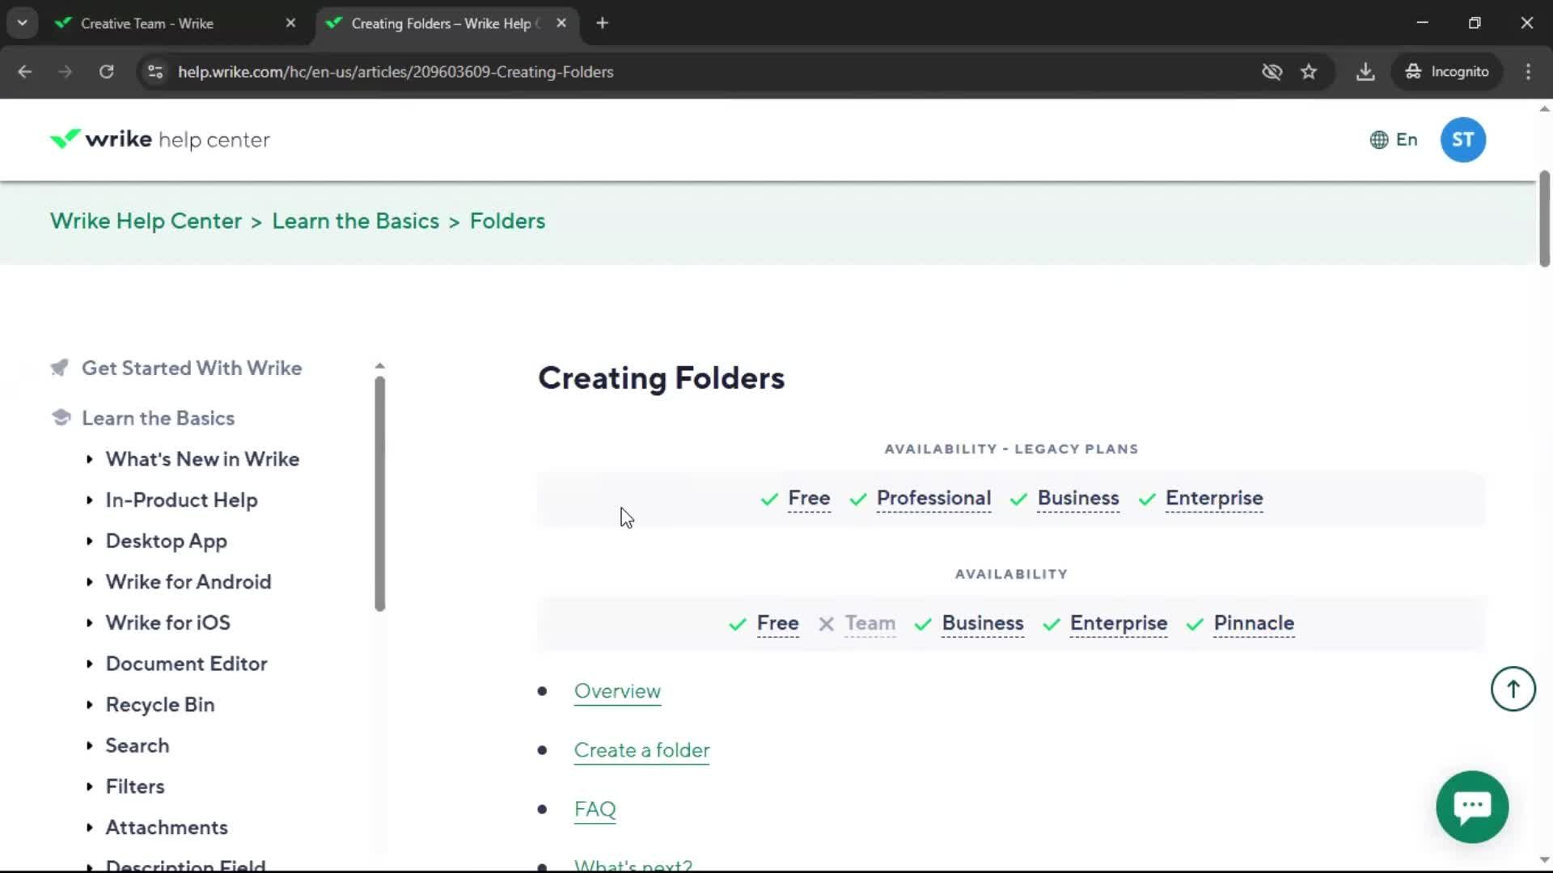Screen dimensions: 1553x873
Task: Open browser downloads icon
Action: 1365,71
